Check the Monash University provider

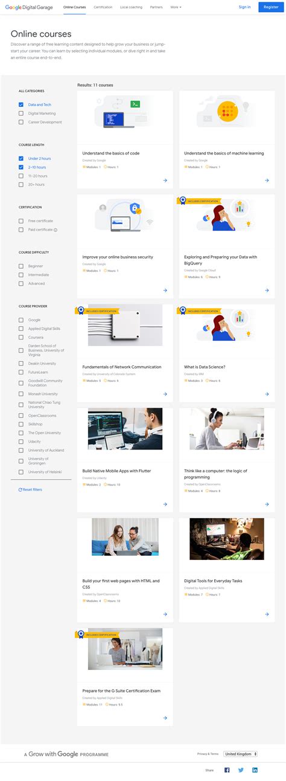tap(21, 394)
